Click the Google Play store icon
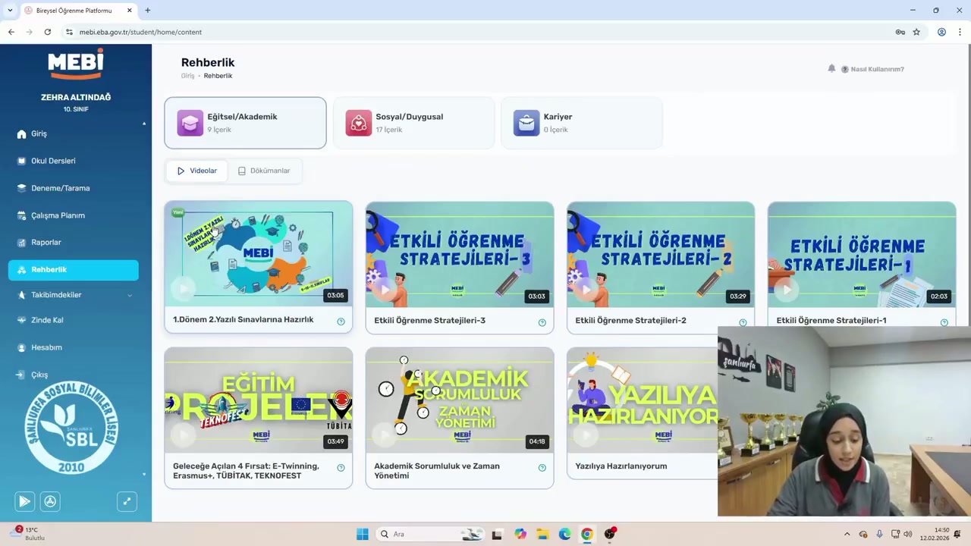This screenshot has height=546, width=971. [24, 501]
